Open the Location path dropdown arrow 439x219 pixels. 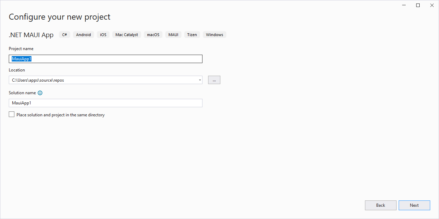[x=200, y=80]
